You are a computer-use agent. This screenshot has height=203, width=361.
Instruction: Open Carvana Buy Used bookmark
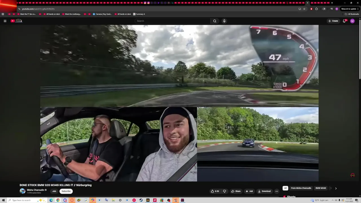pos(102,14)
